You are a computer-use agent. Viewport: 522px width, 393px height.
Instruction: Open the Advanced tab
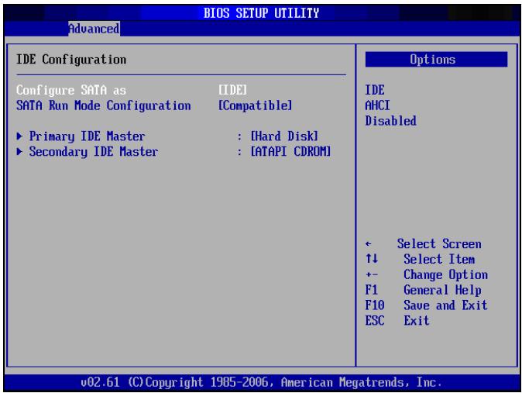tap(94, 29)
